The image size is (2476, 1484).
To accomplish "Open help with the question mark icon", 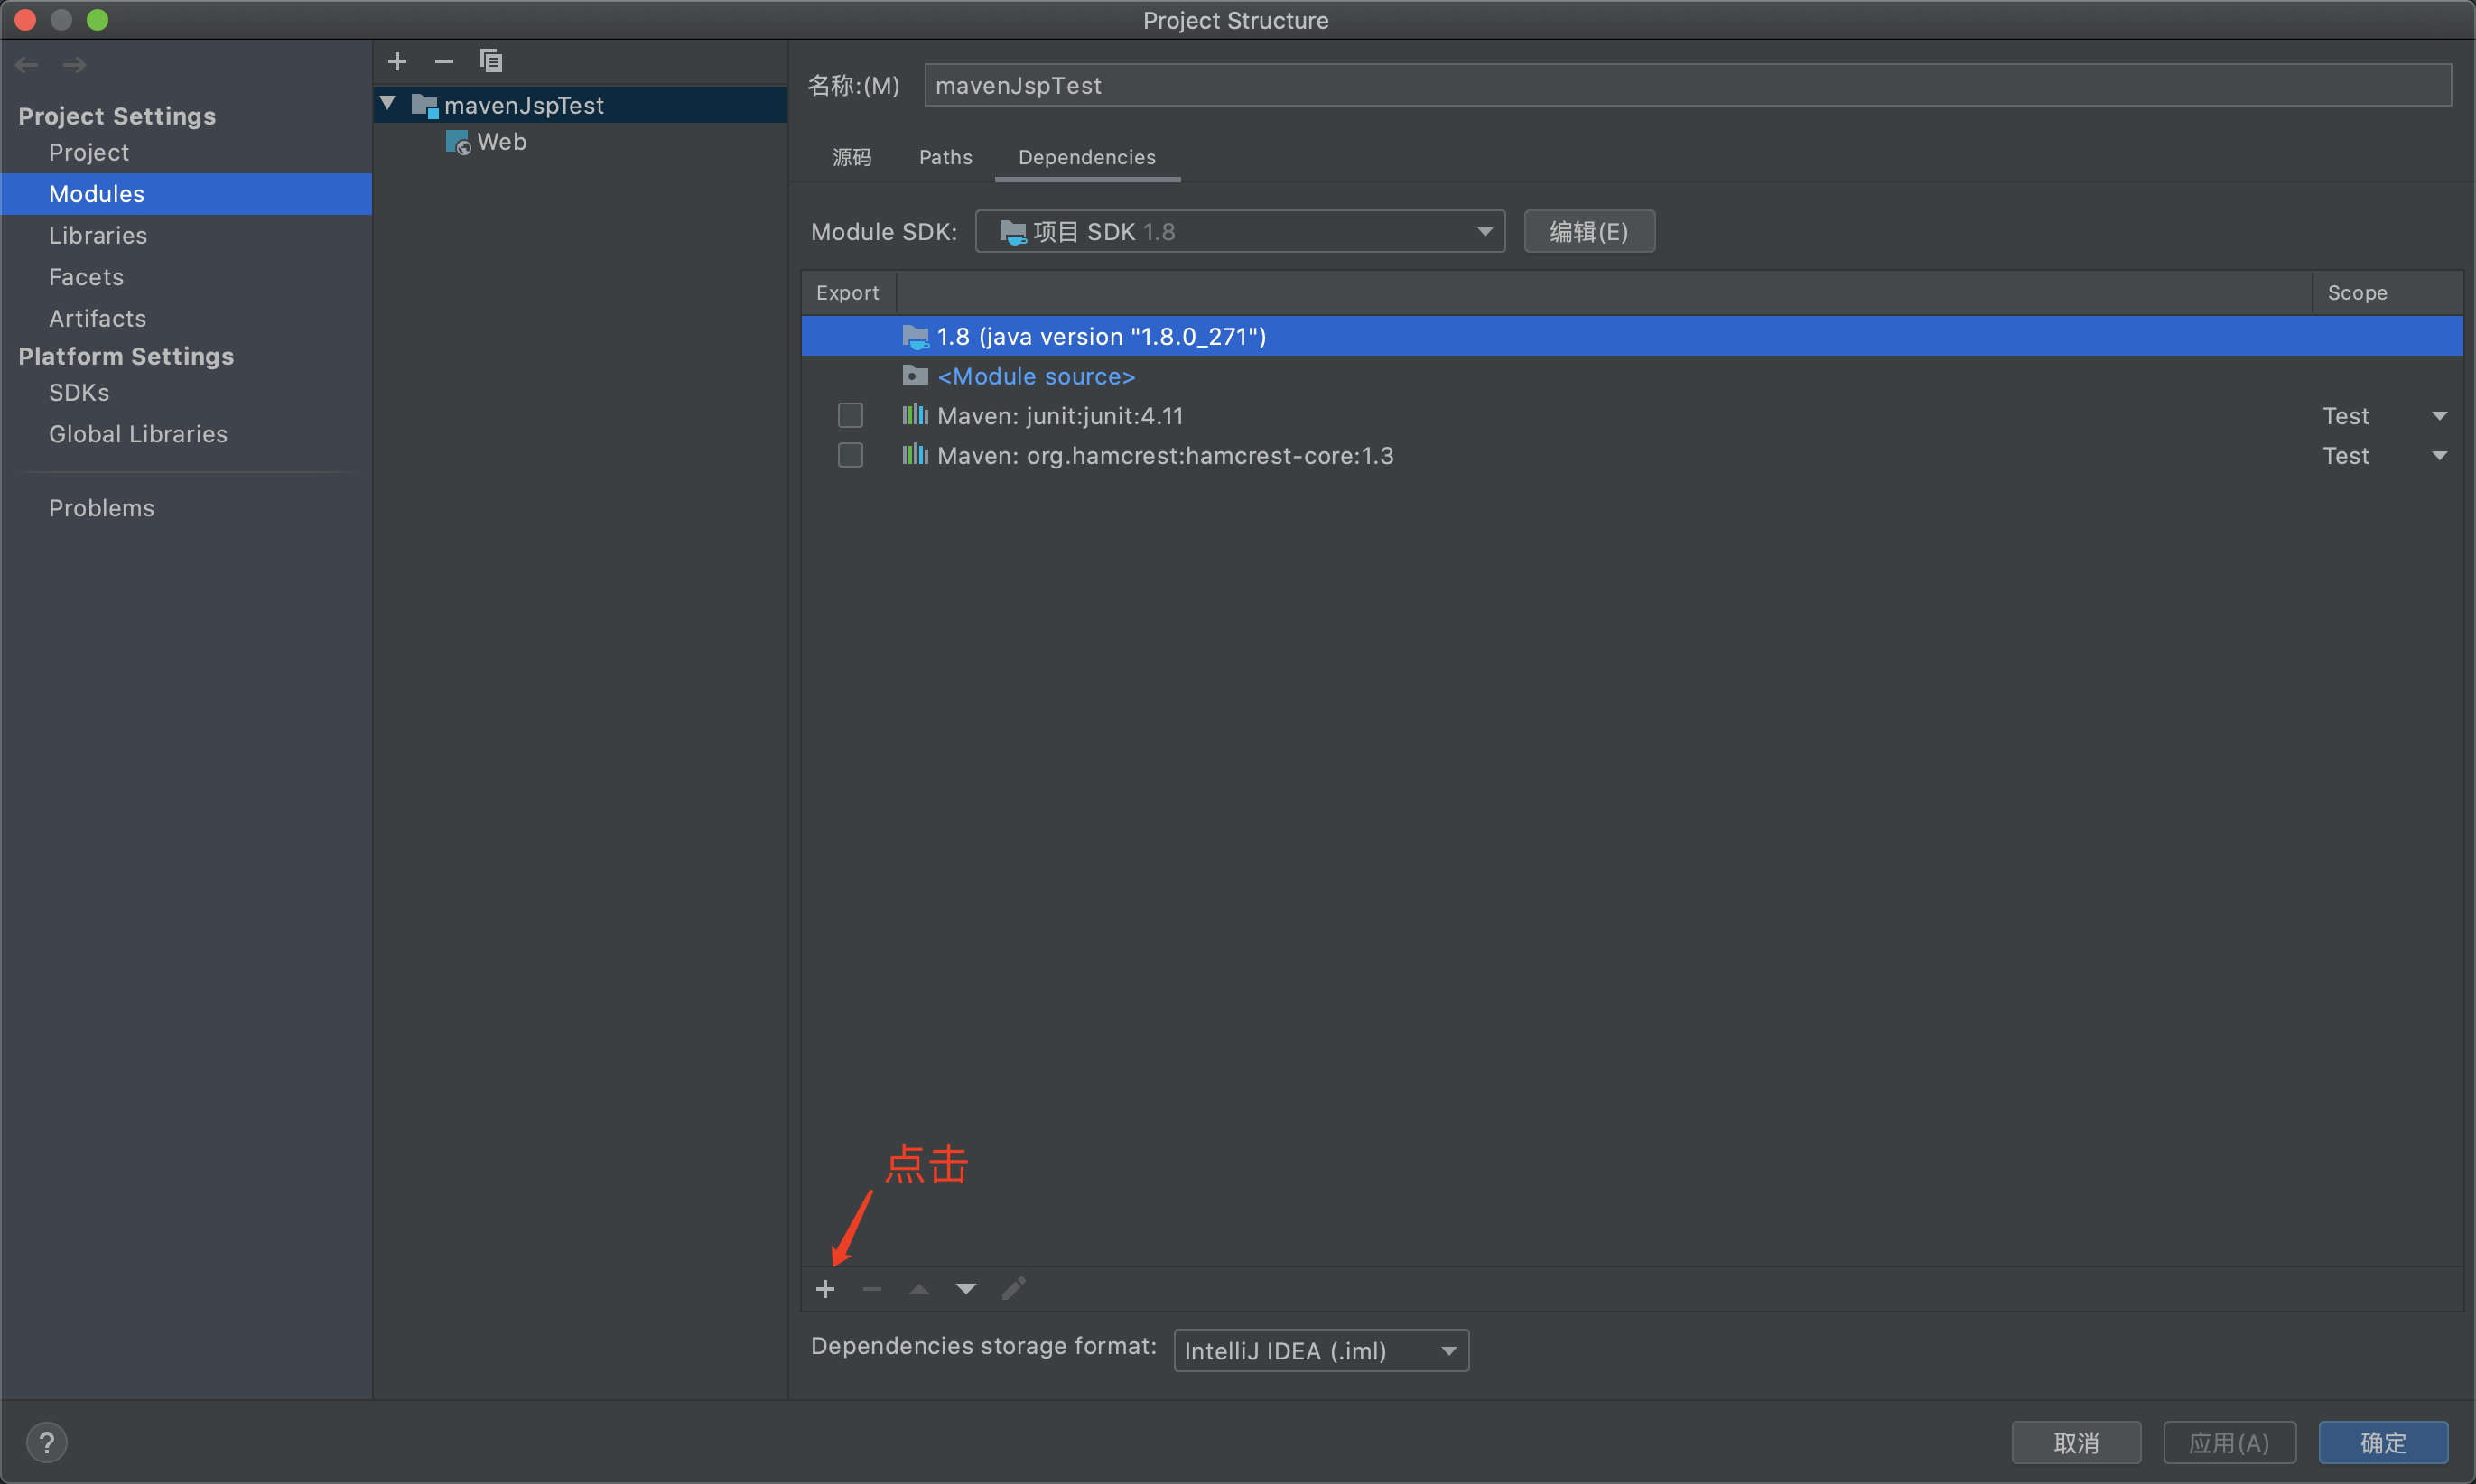I will pyautogui.click(x=46, y=1442).
